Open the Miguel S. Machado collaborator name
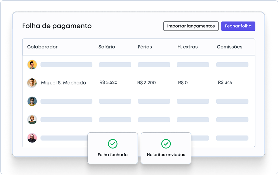The height and width of the screenshot is (175, 279). pyautogui.click(x=63, y=83)
